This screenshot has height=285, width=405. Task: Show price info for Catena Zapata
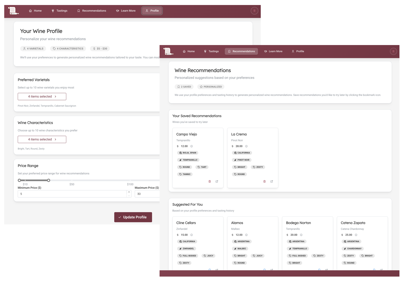pyautogui.click(x=356, y=235)
